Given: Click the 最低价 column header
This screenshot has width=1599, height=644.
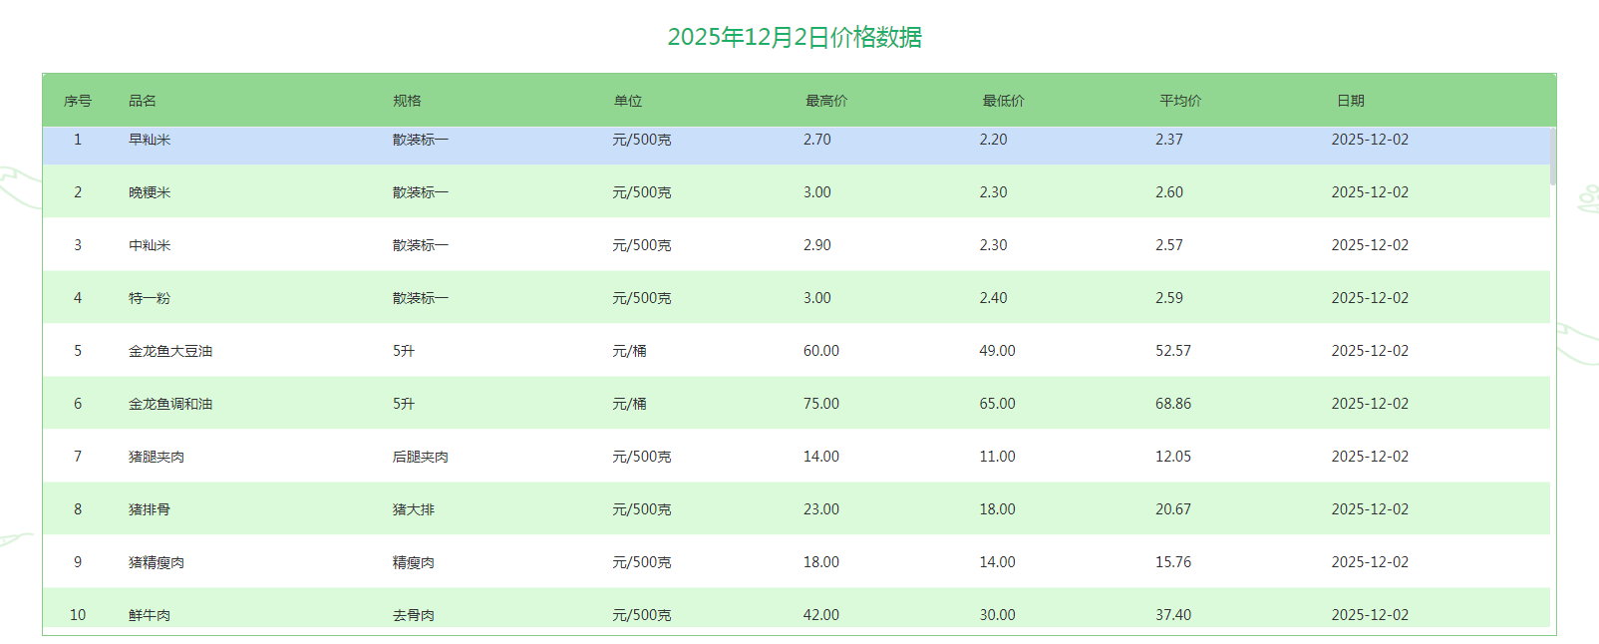Looking at the screenshot, I should point(1003,101).
